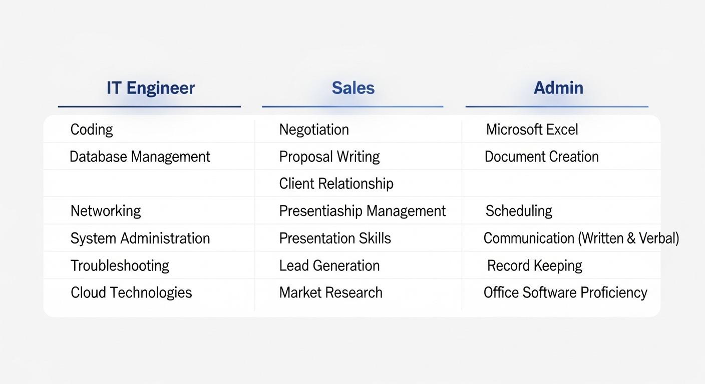Choose Scheduling in the Admin column
The image size is (705, 384).
click(519, 210)
